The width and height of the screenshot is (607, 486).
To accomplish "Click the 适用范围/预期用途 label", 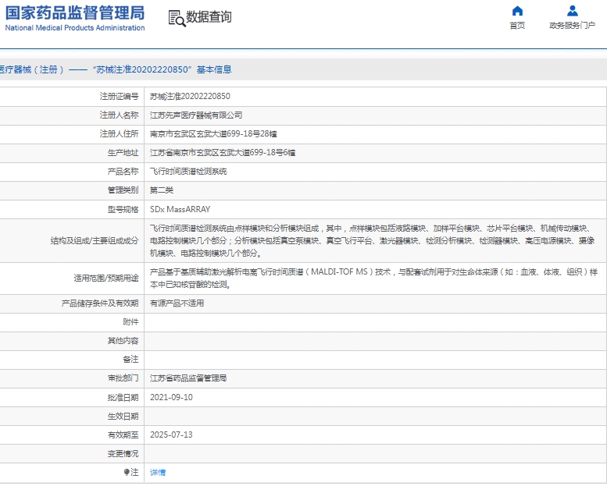I will [106, 278].
